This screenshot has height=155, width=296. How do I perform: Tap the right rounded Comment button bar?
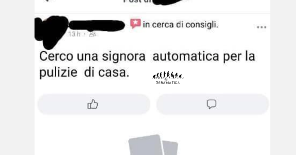(212, 104)
